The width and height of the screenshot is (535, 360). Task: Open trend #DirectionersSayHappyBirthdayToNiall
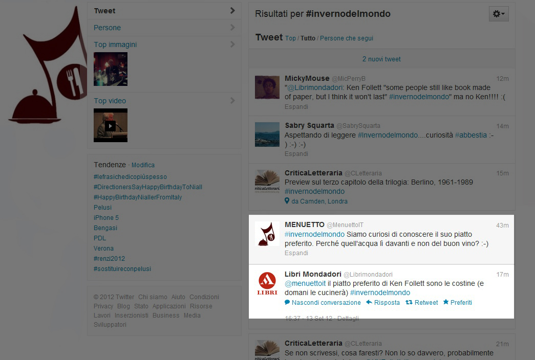point(148,187)
